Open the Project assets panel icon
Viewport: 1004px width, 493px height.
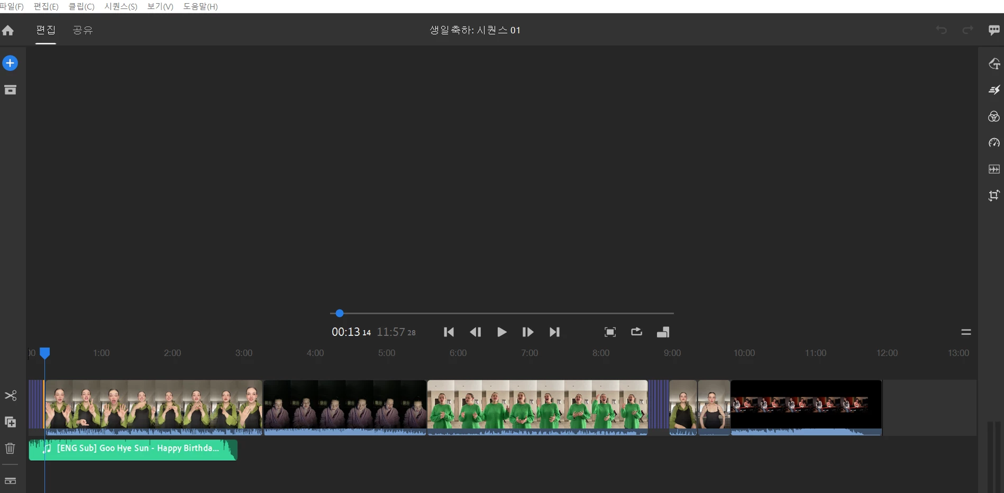click(x=10, y=90)
